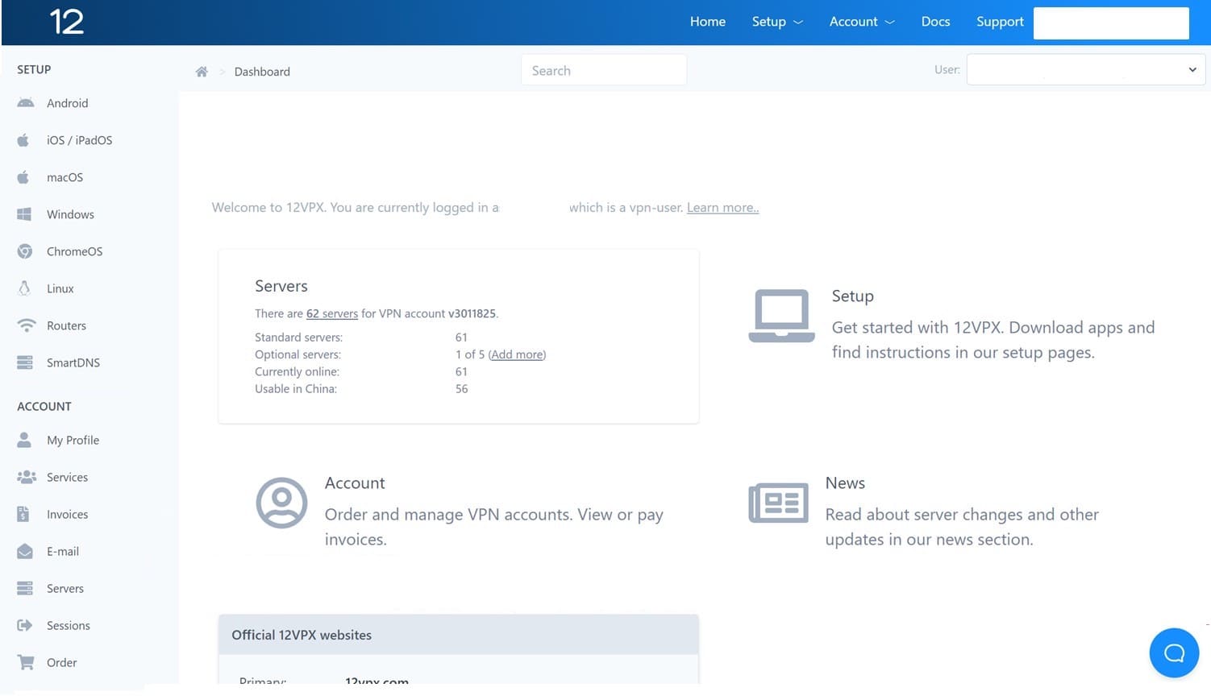
Task: Open the User selection combo box
Action: [1085, 70]
